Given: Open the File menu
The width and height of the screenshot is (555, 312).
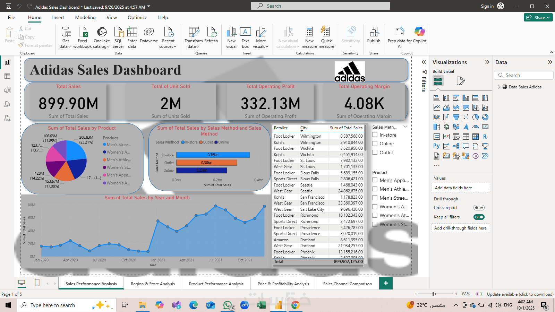Looking at the screenshot, I should [x=11, y=17].
